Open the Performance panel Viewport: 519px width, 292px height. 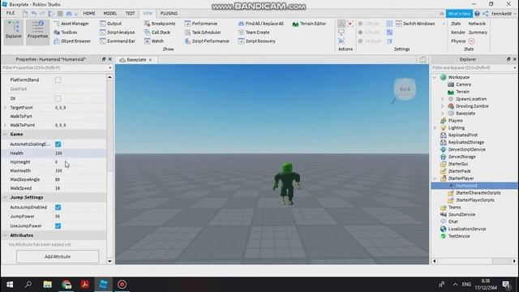(x=201, y=24)
